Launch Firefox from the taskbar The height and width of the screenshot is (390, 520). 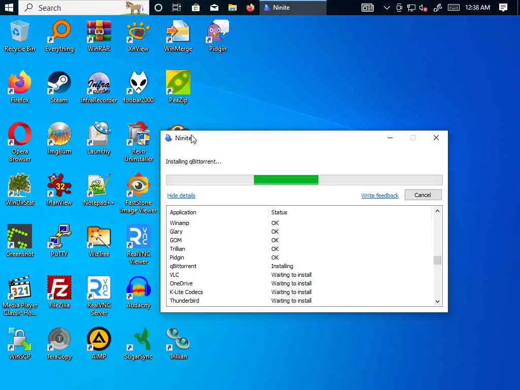(x=250, y=7)
